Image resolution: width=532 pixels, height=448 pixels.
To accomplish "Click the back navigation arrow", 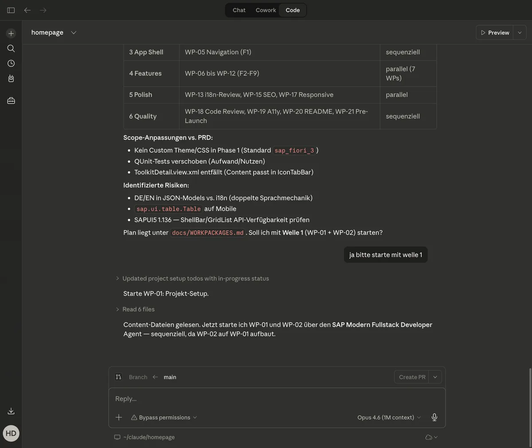I will coord(27,10).
